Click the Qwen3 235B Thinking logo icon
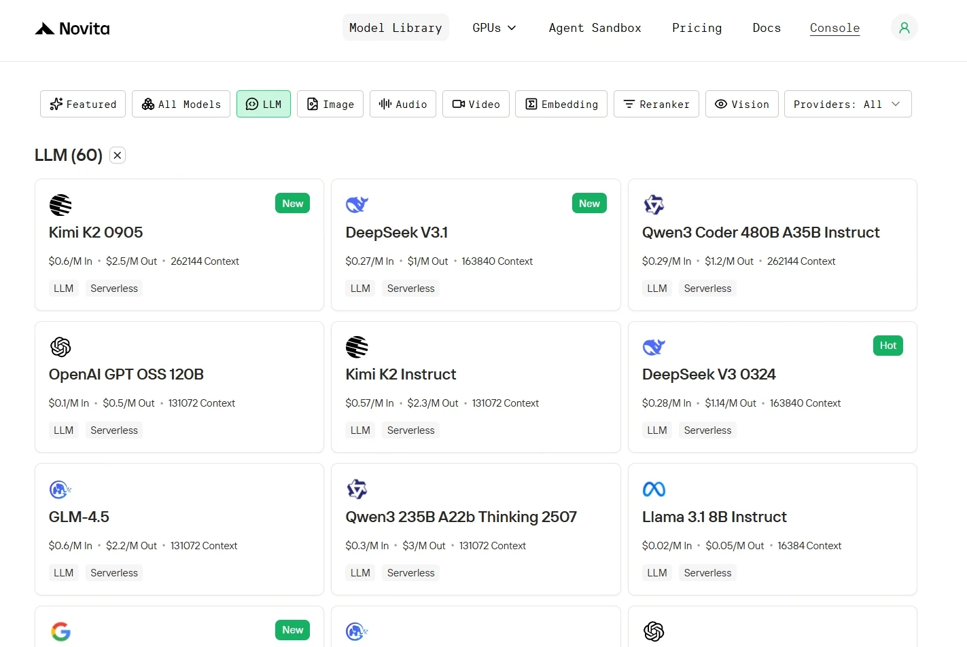Image resolution: width=967 pixels, height=647 pixels. (x=357, y=489)
